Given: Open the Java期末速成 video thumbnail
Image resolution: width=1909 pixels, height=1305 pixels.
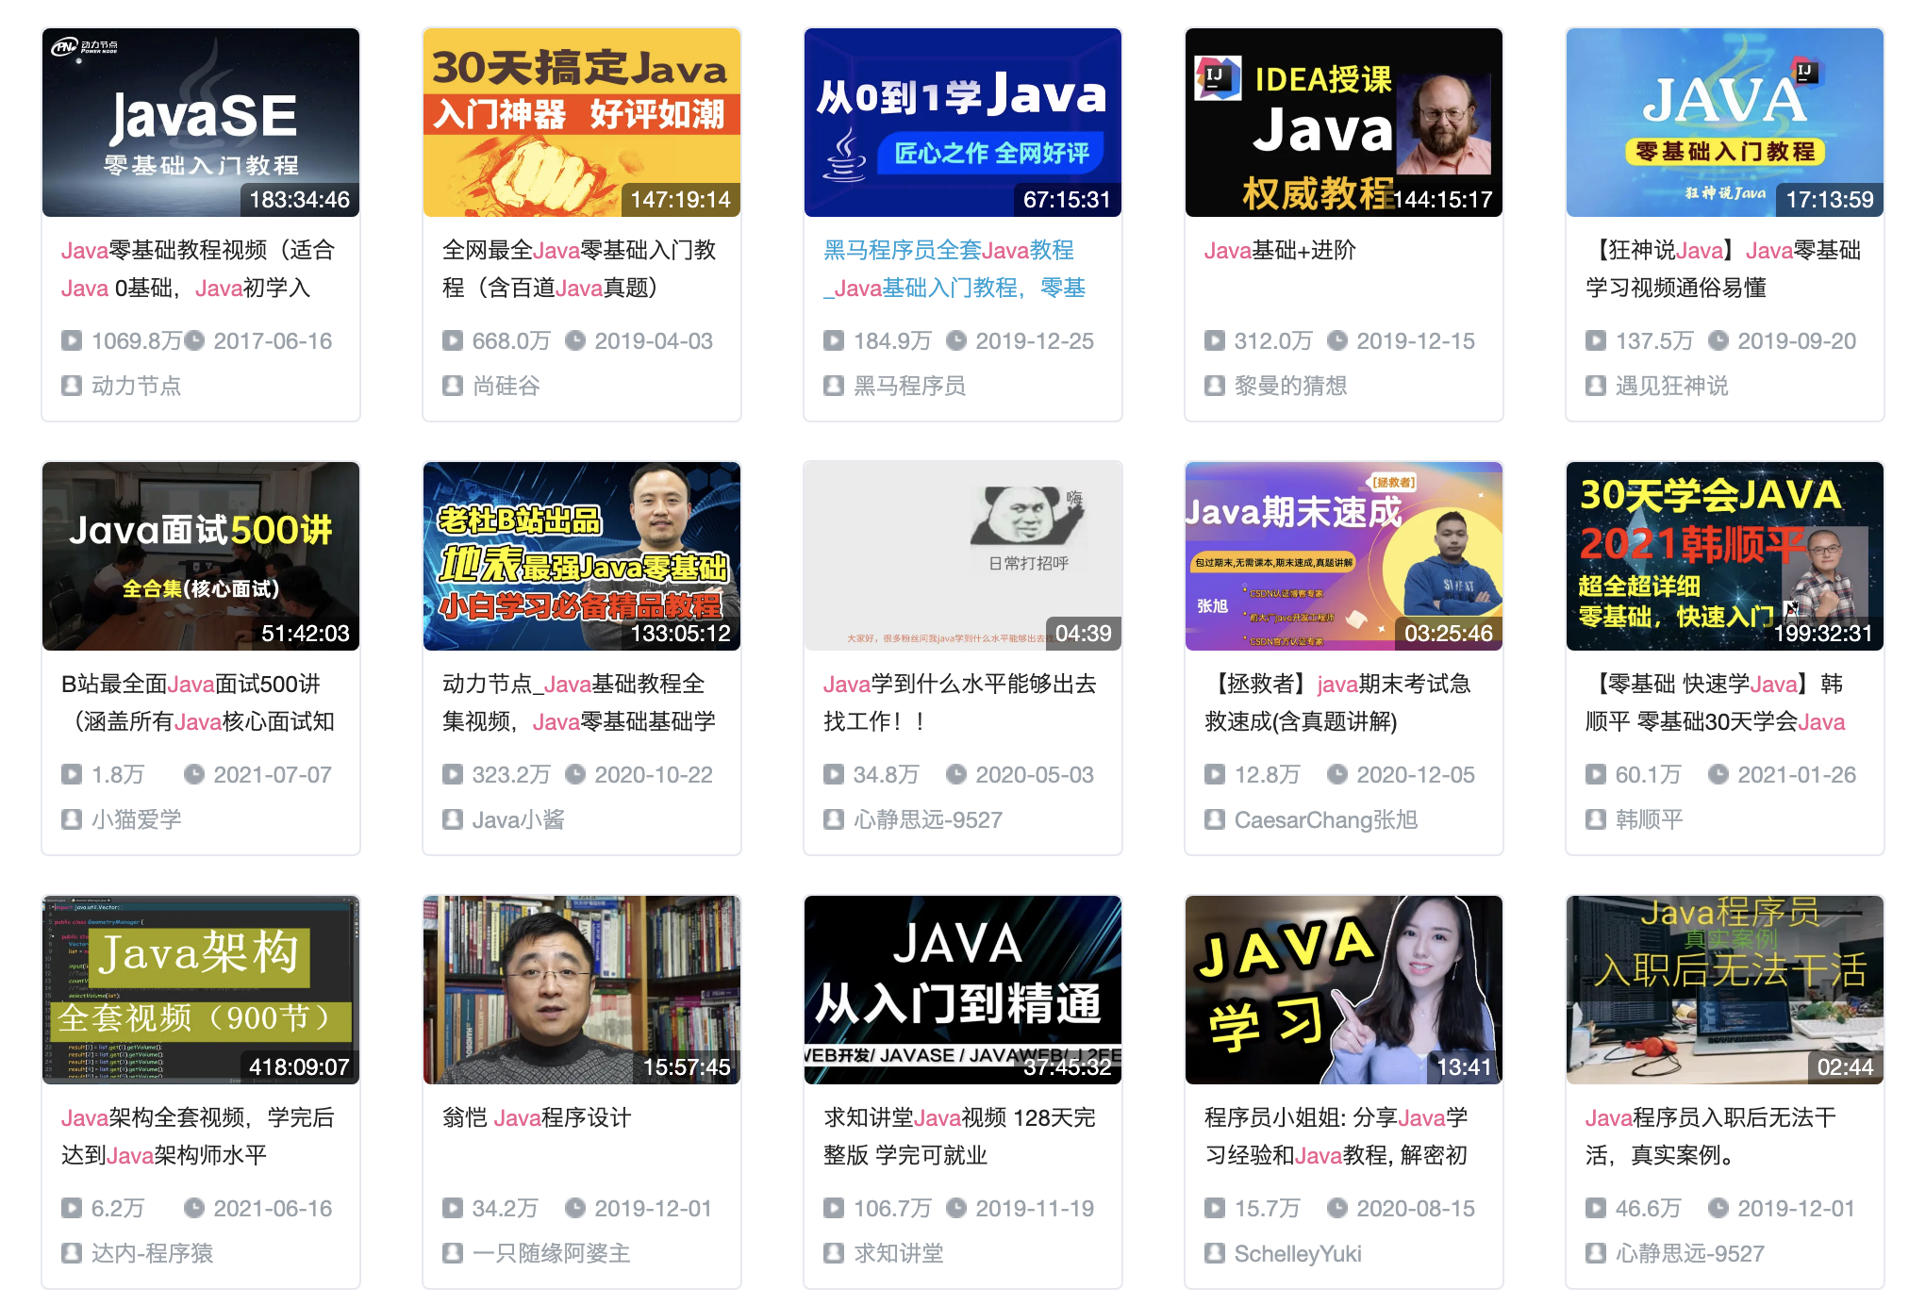Looking at the screenshot, I should coord(1344,556).
